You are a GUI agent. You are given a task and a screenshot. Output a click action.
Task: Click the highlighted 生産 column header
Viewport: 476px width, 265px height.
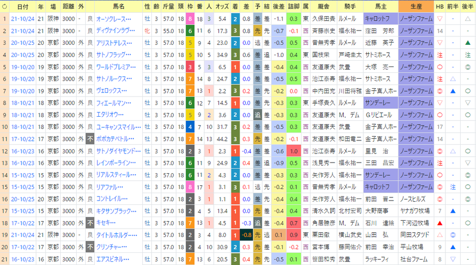(x=416, y=6)
